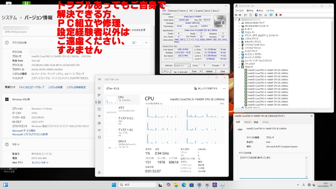Viewport: 336px width, 189px height.
Task: Open CPU-Z Selection Socket #1 dropdown
Action: tap(182, 66)
